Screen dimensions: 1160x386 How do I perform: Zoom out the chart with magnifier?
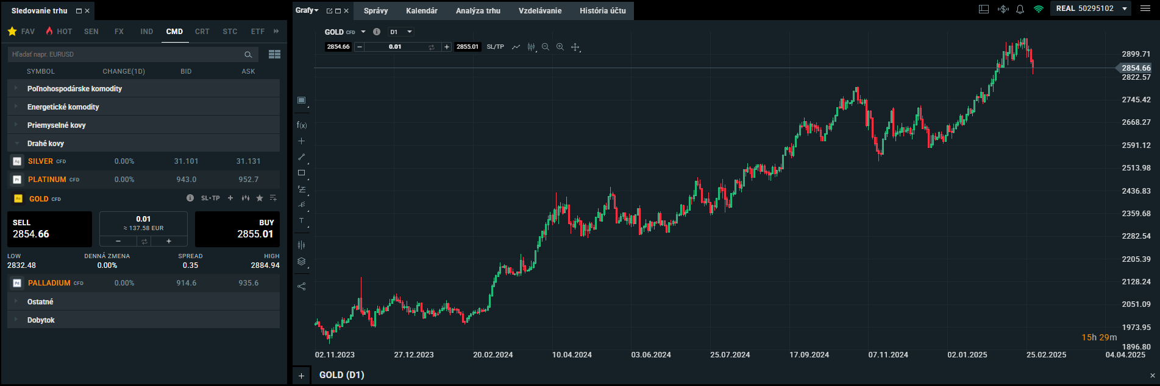(x=546, y=47)
